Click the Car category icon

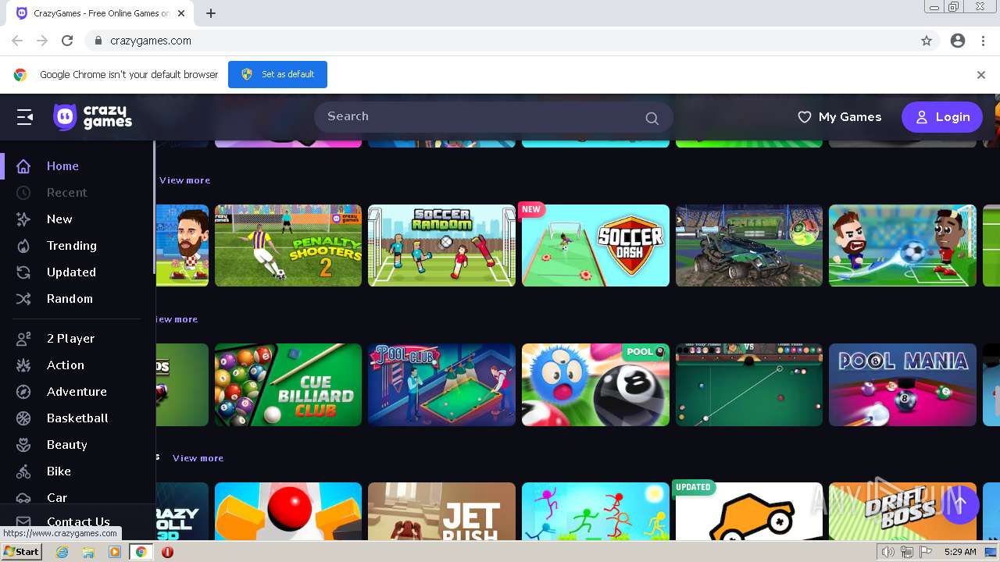coord(23,498)
